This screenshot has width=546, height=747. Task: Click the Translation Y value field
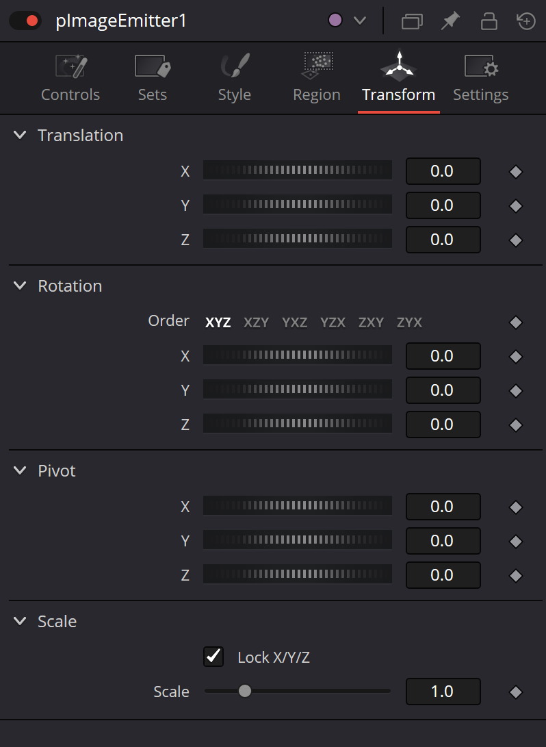(x=443, y=205)
